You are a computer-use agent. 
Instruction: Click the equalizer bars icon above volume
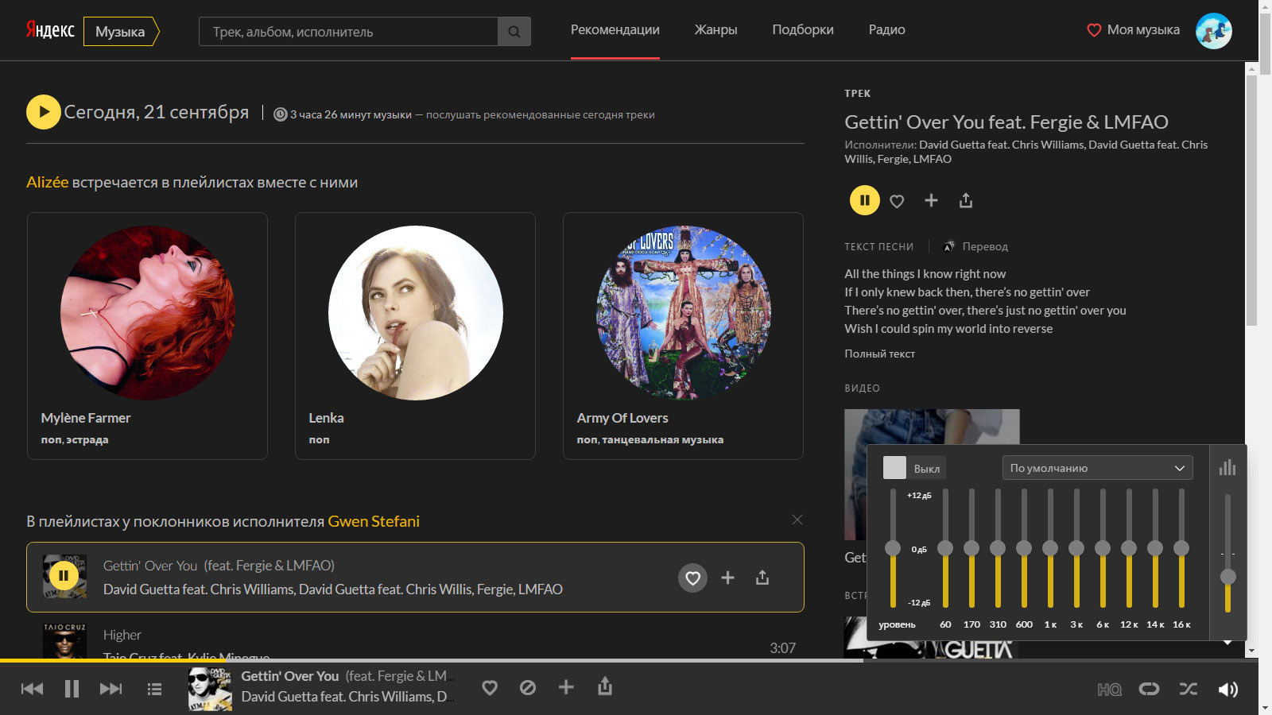pos(1227,467)
